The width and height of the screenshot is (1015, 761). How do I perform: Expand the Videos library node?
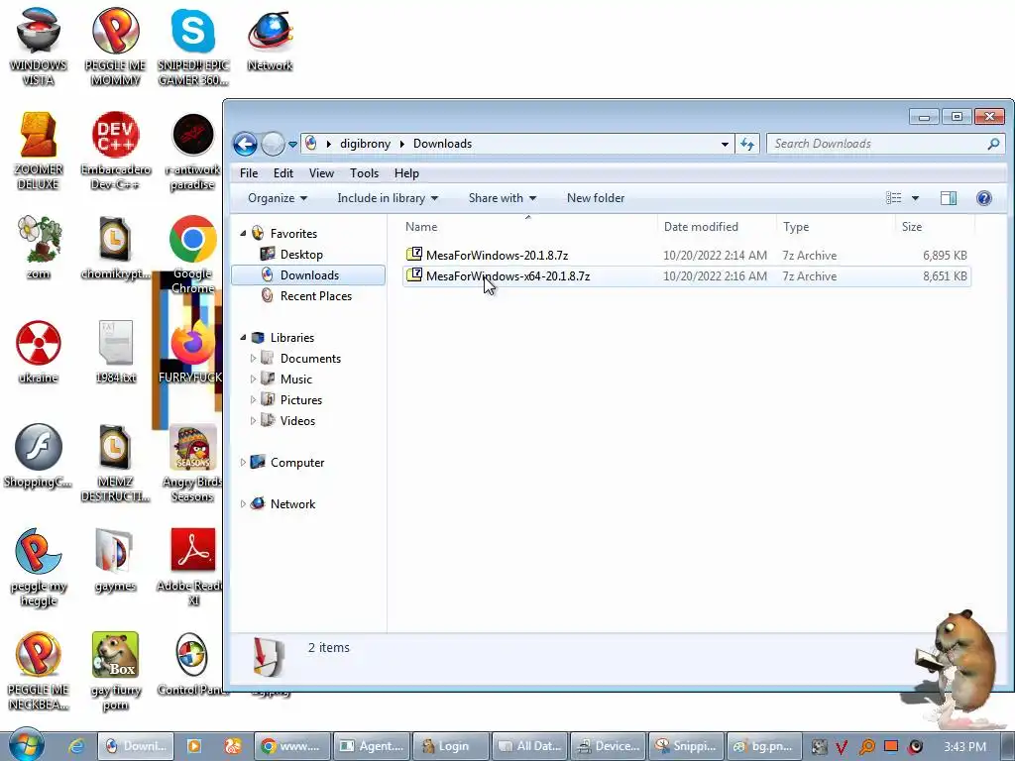253,420
